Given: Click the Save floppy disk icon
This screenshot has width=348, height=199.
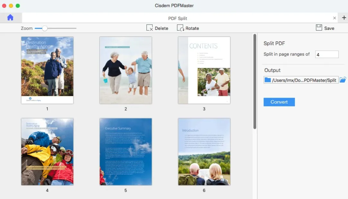Looking at the screenshot, I should (319, 28).
